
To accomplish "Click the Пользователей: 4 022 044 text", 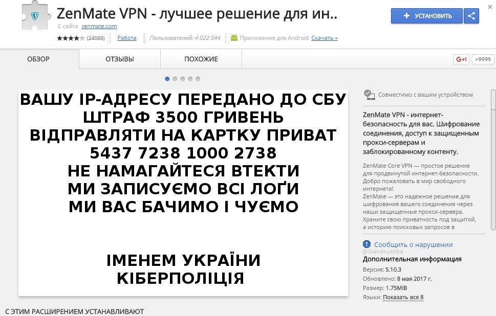I will [185, 38].
